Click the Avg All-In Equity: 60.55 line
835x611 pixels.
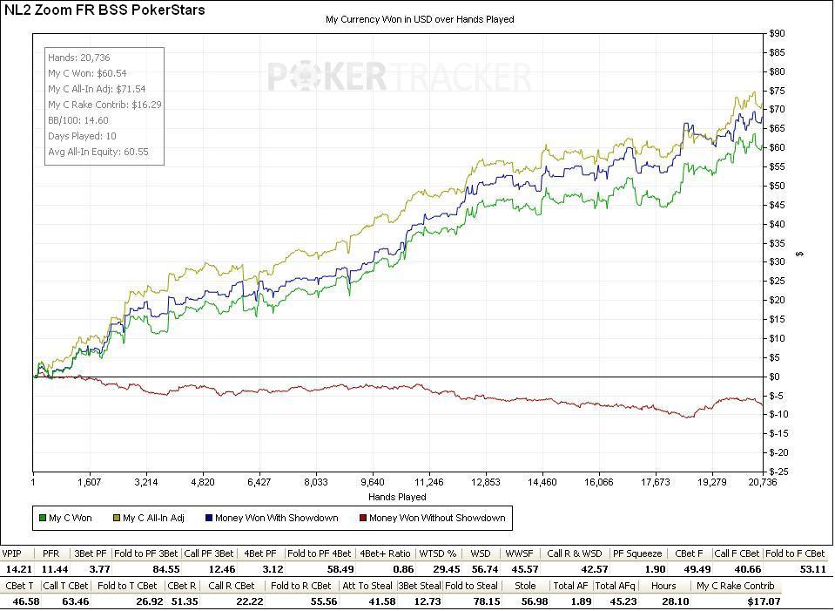click(x=98, y=152)
